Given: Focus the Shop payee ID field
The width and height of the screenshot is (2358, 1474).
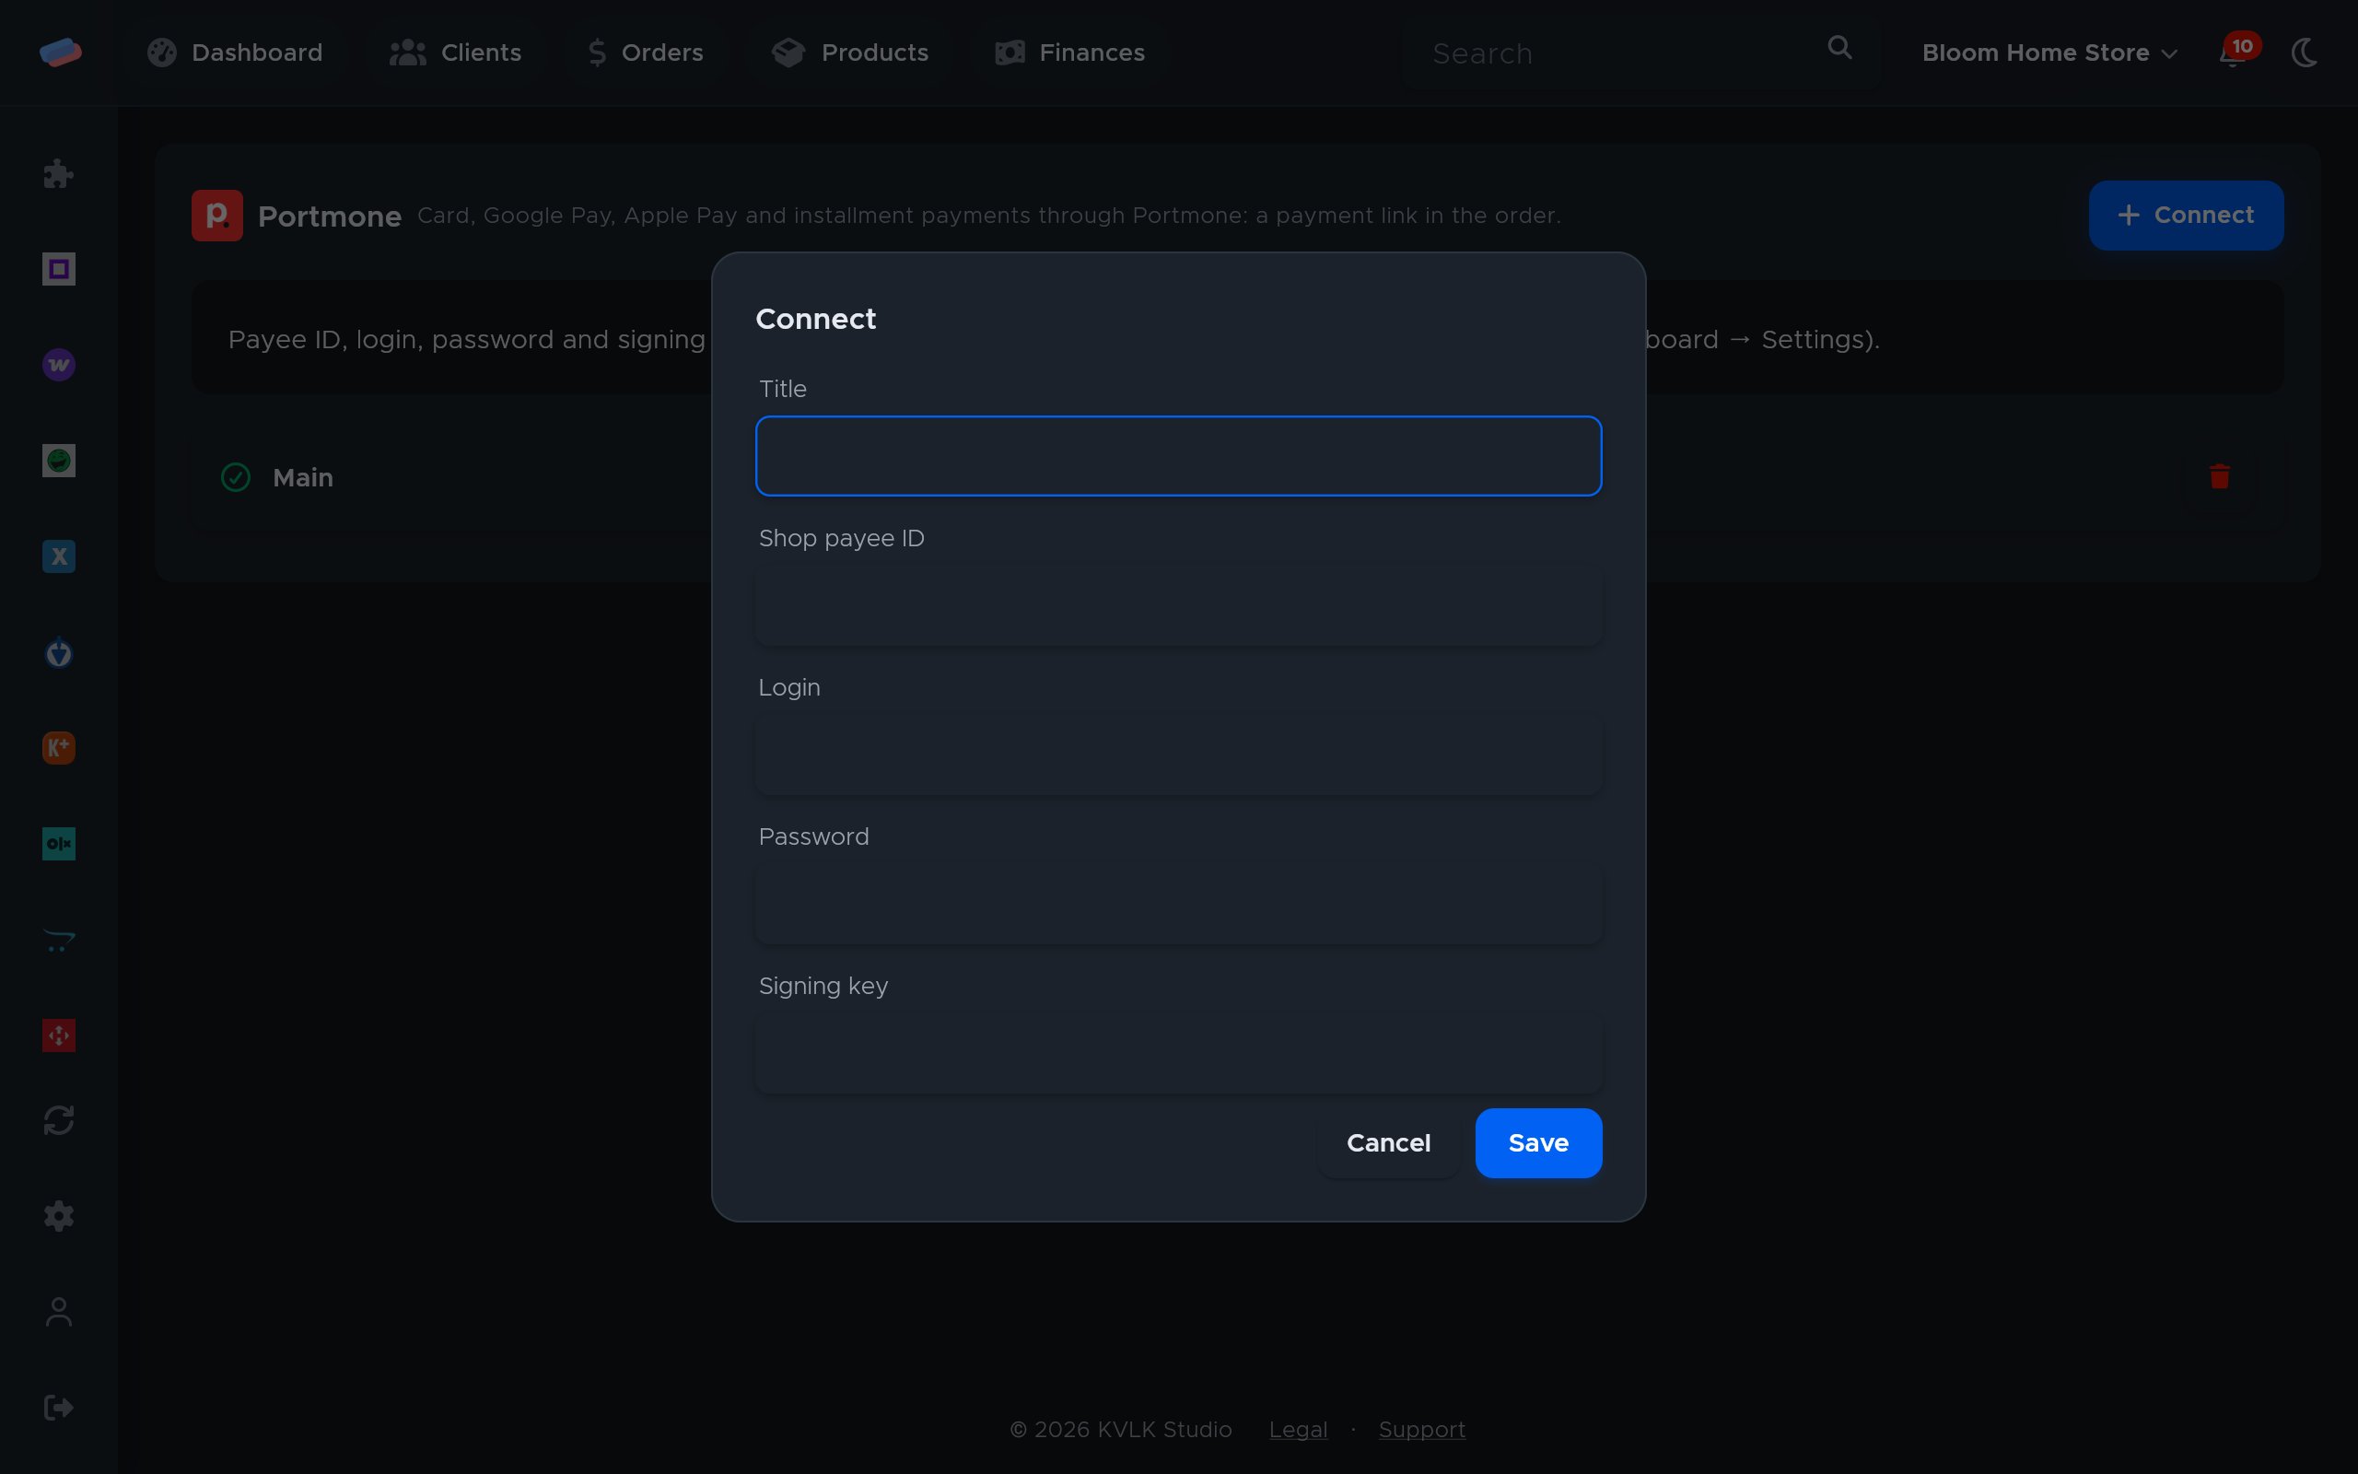Looking at the screenshot, I should pyautogui.click(x=1178, y=605).
